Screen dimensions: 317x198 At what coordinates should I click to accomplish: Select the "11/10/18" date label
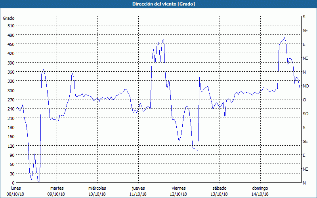pos(138,194)
